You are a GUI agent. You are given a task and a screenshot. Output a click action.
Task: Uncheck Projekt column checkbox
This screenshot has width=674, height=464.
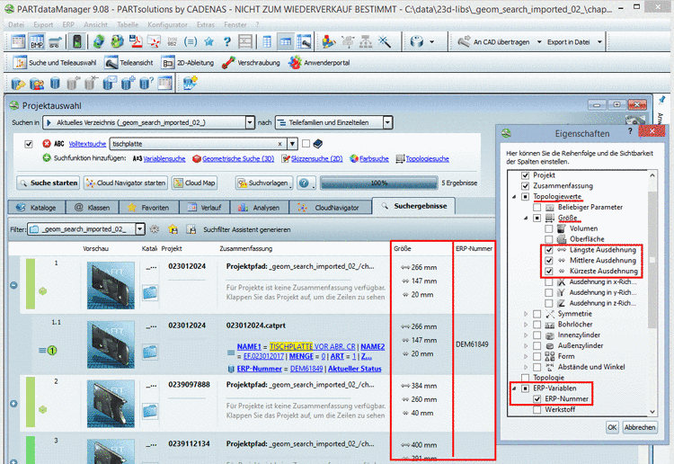pos(525,175)
